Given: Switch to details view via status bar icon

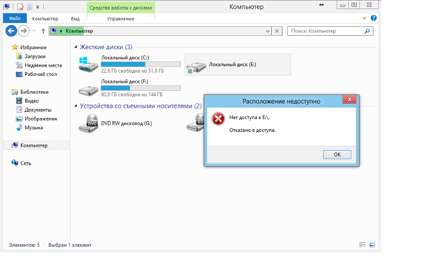Looking at the screenshot, I should click(x=362, y=245).
